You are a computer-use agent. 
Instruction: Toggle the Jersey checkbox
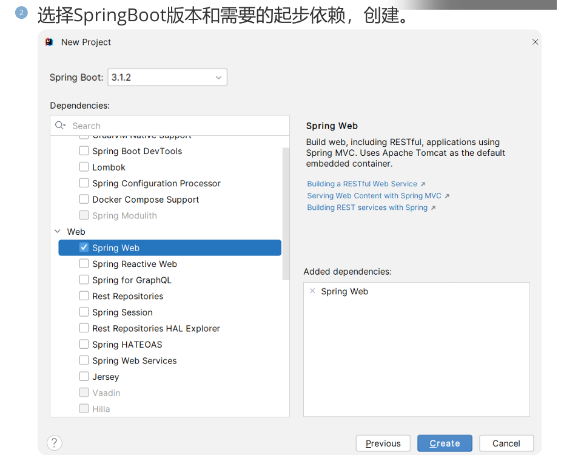coord(84,376)
